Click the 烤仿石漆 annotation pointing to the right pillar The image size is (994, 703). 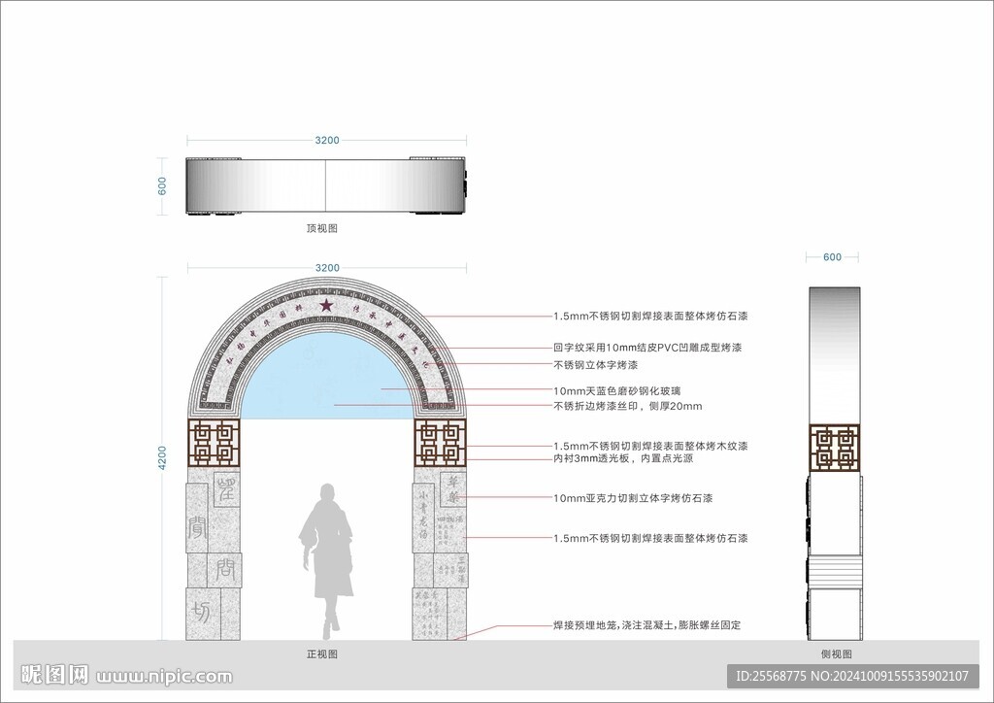point(650,538)
